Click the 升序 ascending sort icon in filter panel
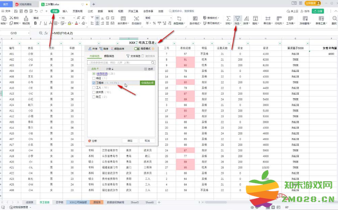 (x=89, y=48)
